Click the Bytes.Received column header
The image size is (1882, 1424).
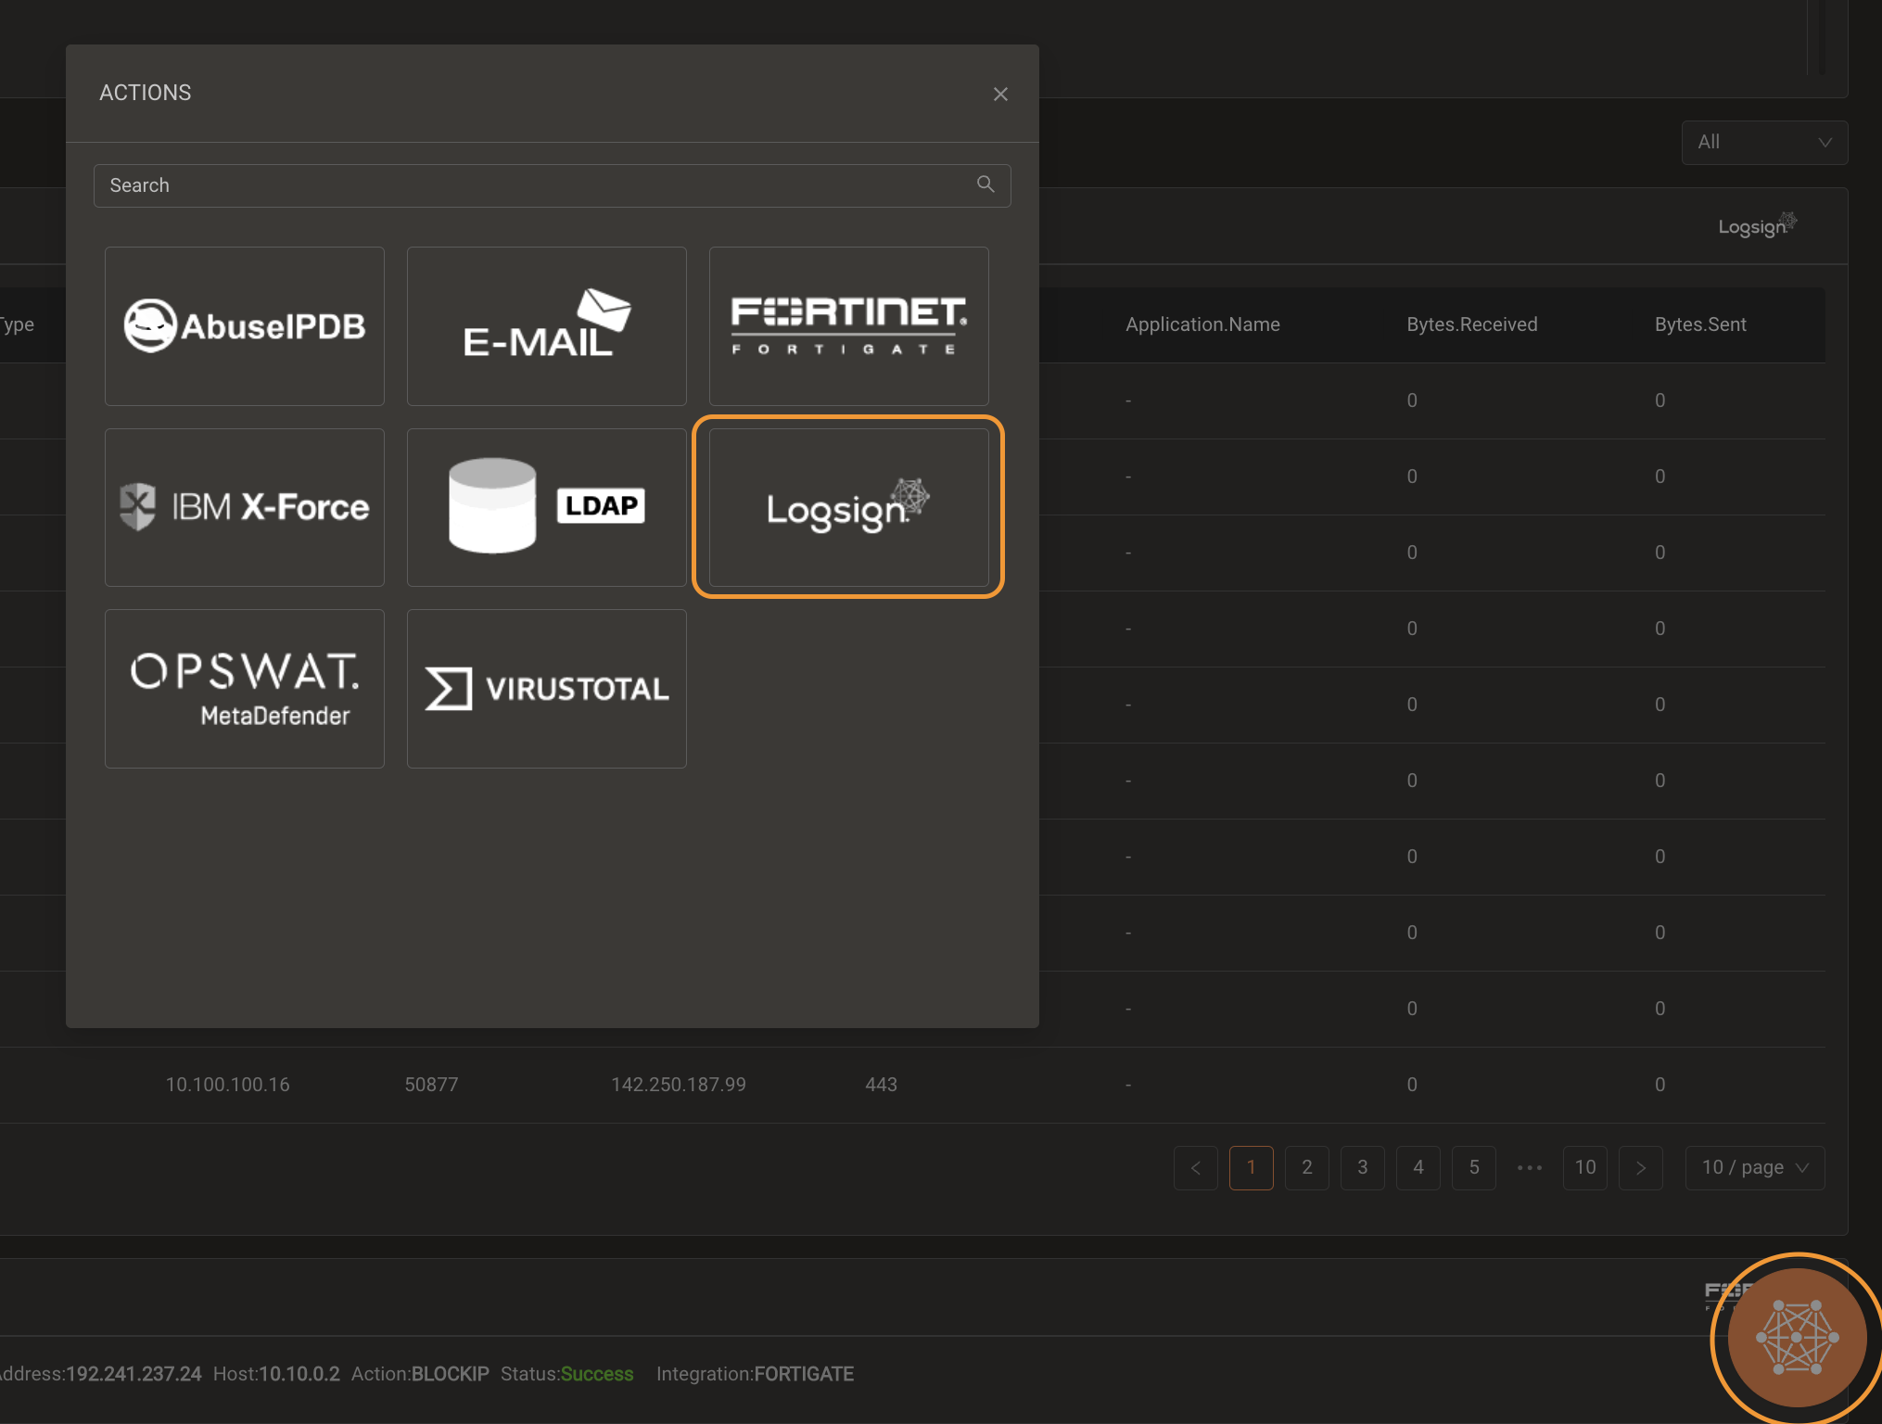click(1471, 324)
